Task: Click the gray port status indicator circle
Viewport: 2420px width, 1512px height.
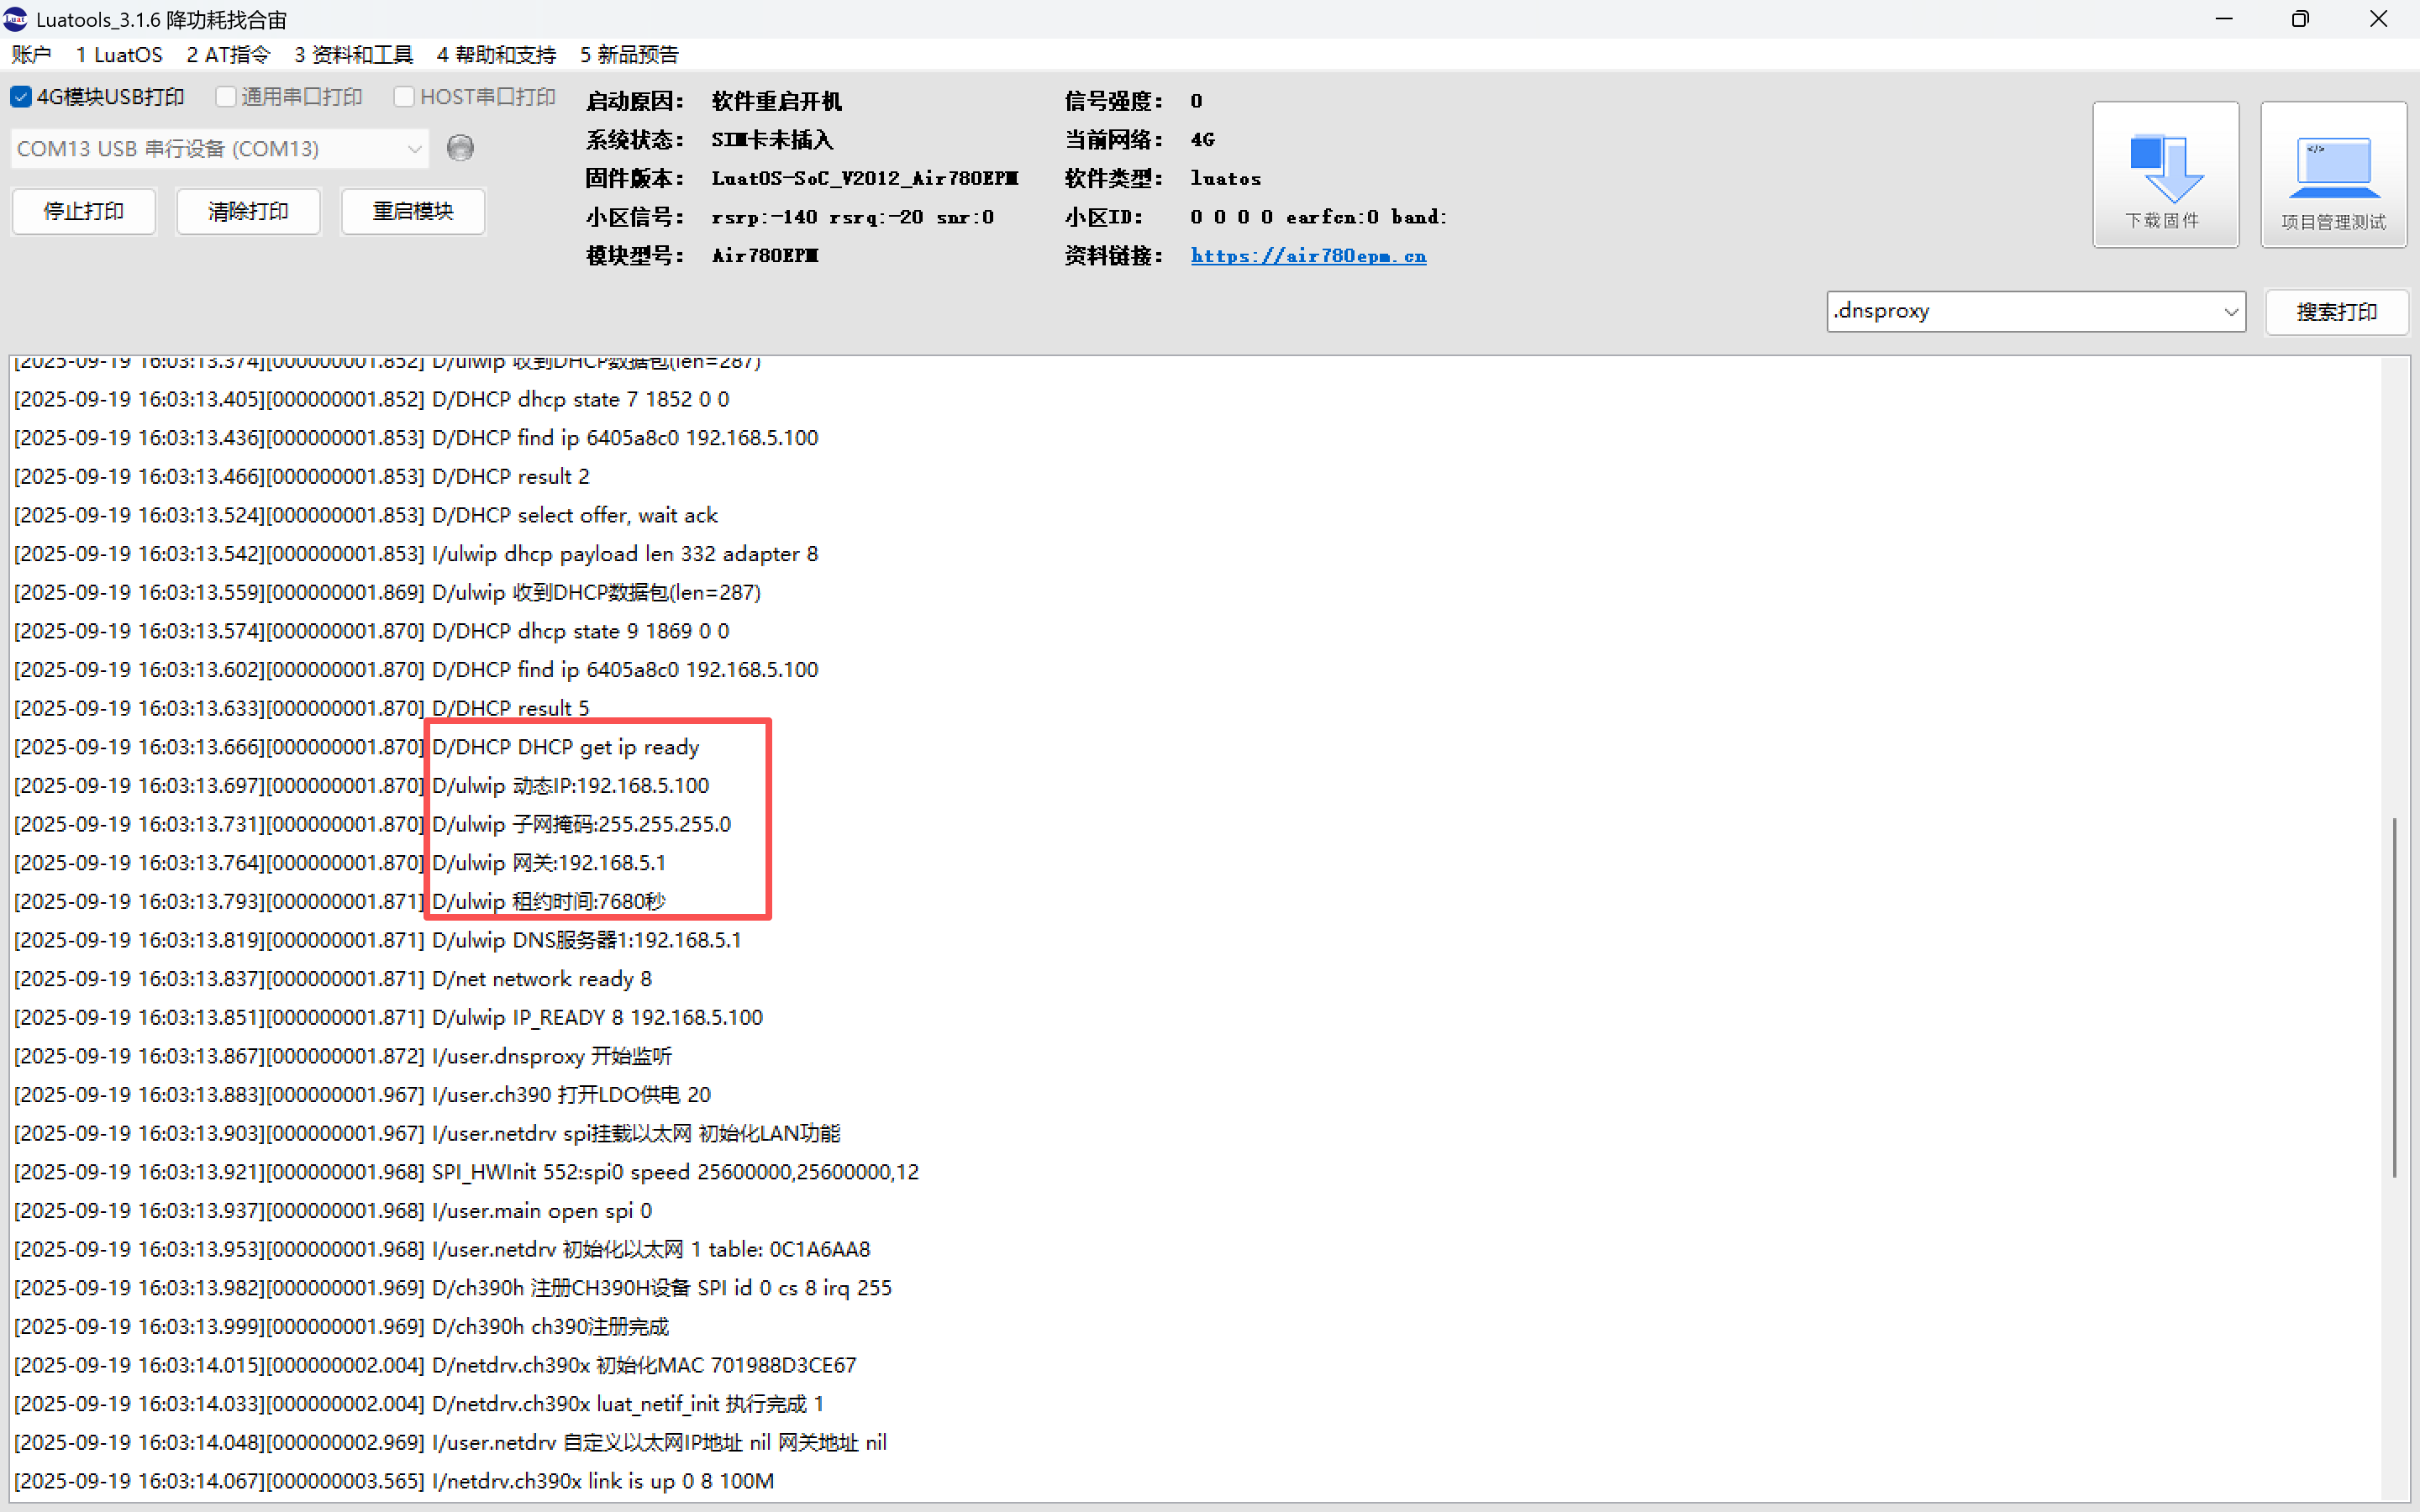Action: tap(460, 148)
